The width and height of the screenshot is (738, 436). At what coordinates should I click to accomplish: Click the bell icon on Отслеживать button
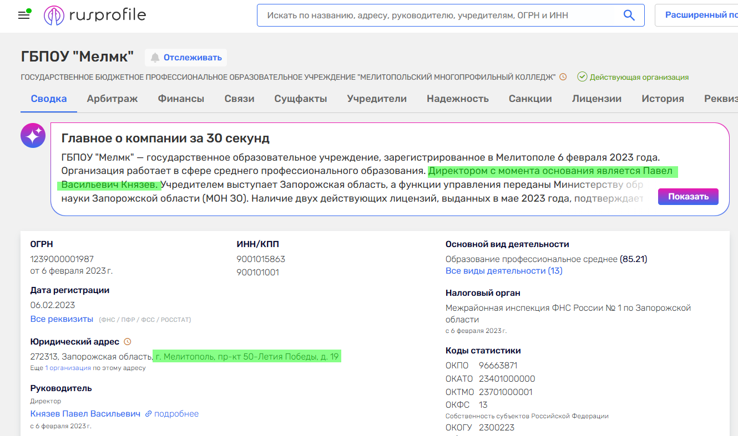154,57
